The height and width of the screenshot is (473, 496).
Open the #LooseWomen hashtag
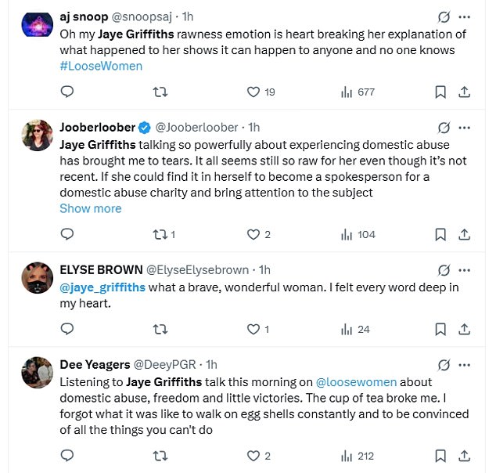101,66
